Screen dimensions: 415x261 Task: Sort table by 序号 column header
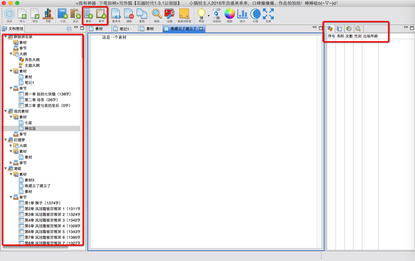click(x=331, y=36)
